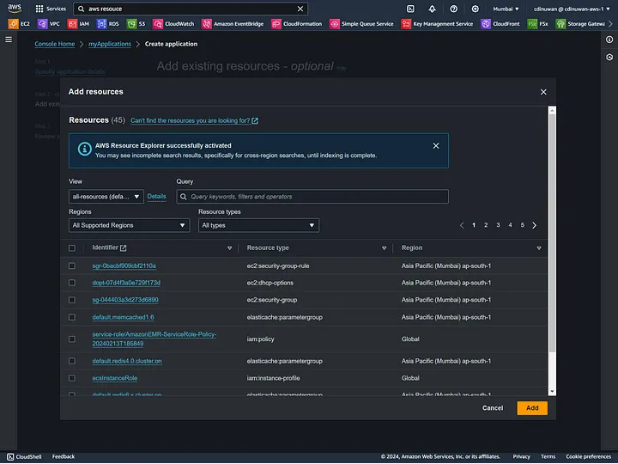The width and height of the screenshot is (618, 464).
Task: Open the info panel icon at right
Action: [x=609, y=40]
